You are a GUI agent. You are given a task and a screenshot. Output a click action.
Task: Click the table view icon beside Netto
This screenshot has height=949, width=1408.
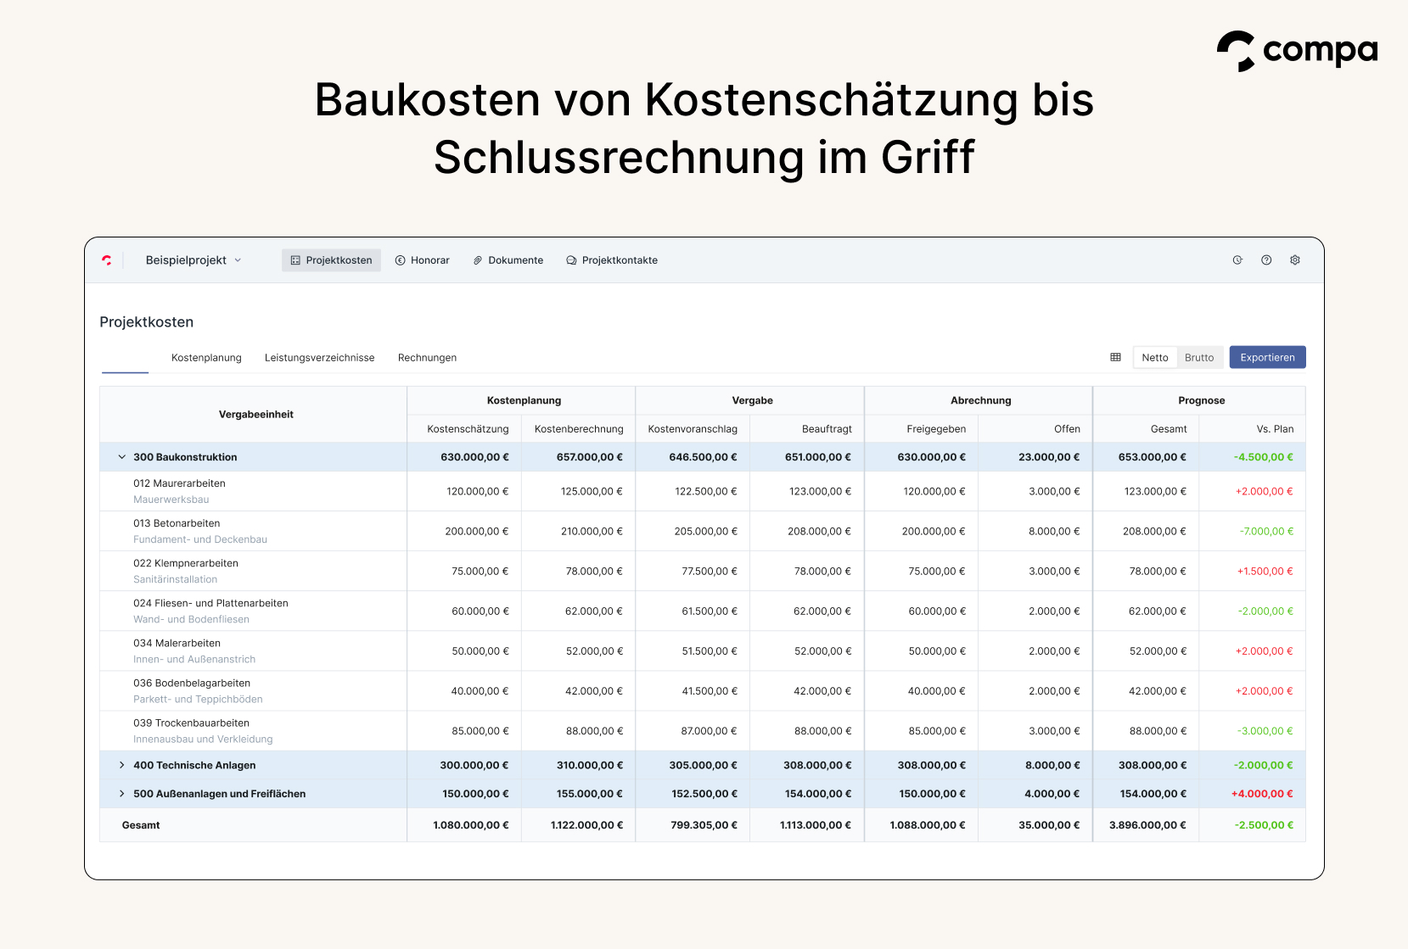click(x=1114, y=357)
